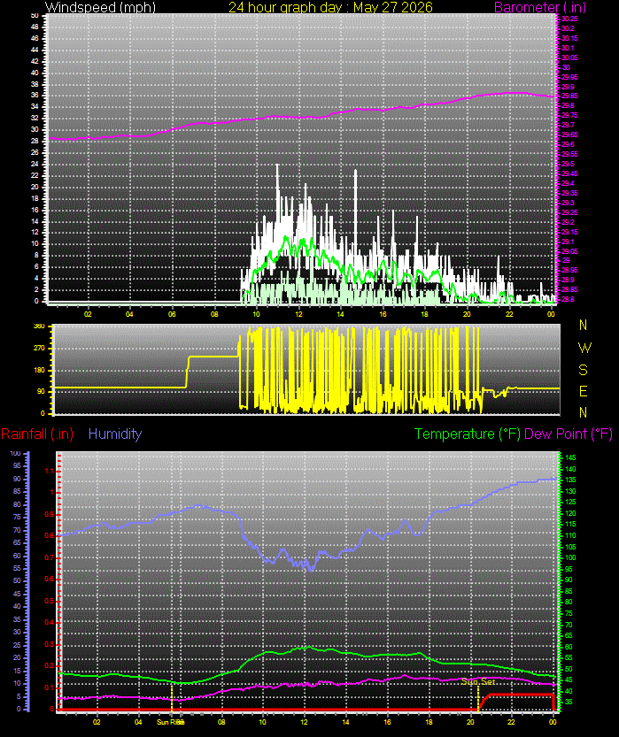Click hour "12" below the rainfall chart
This screenshot has width=619, height=737.
point(305,722)
